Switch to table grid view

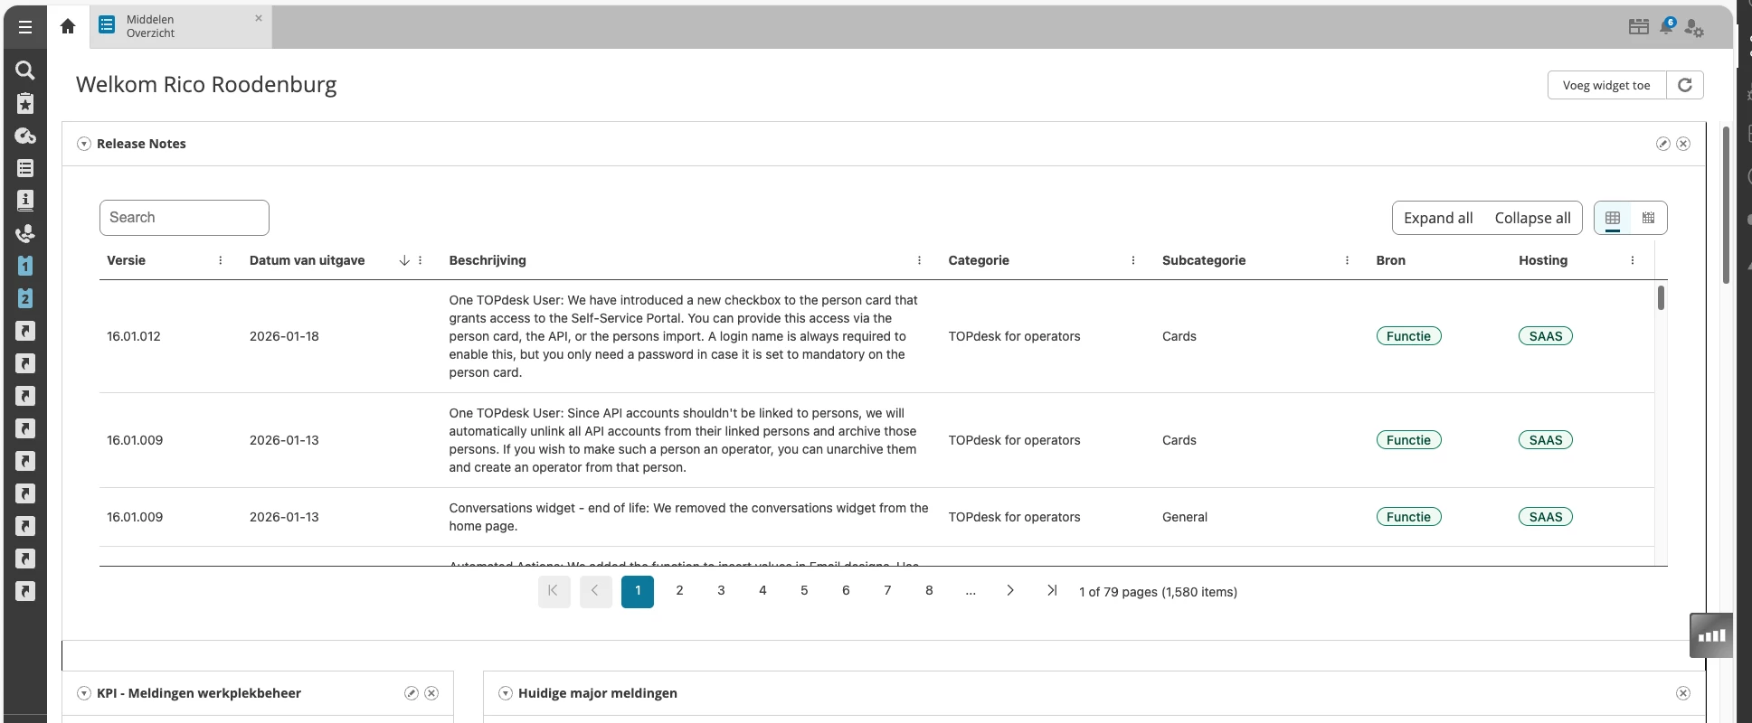click(x=1613, y=218)
